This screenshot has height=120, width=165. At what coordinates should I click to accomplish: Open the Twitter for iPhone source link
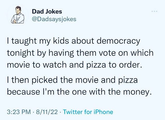(88, 112)
